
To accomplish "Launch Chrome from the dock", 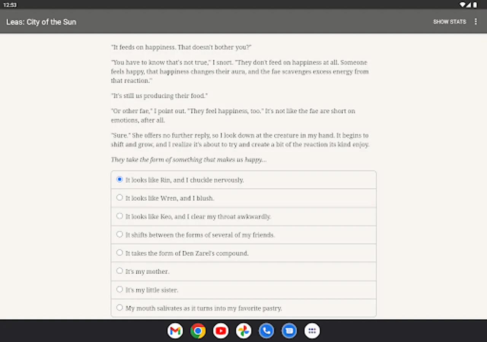I will pyautogui.click(x=198, y=331).
